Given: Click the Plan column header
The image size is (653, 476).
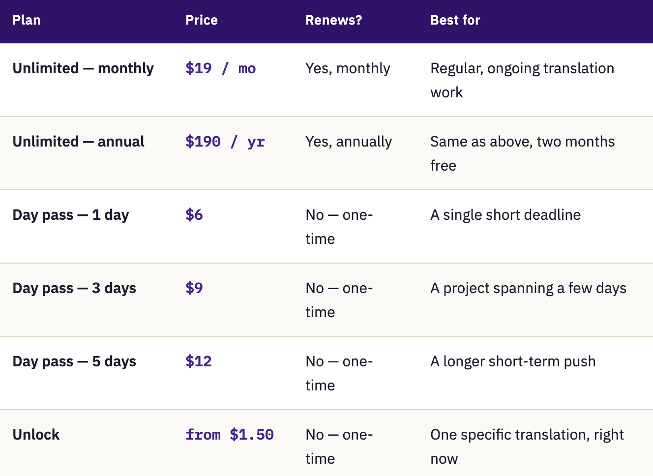Looking at the screenshot, I should [27, 20].
